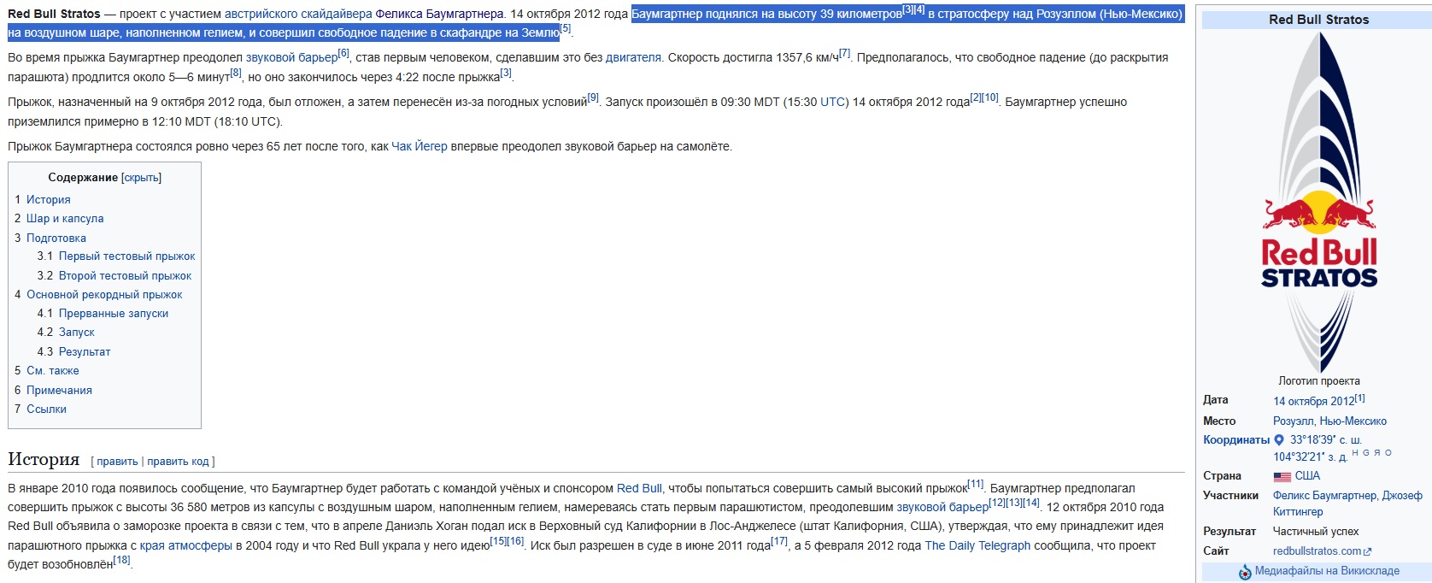
Task: Go to section 2 Шар и капсула
Action: 65,219
